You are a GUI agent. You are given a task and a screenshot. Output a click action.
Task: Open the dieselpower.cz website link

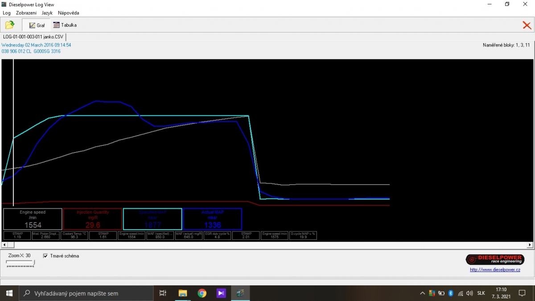pyautogui.click(x=495, y=269)
